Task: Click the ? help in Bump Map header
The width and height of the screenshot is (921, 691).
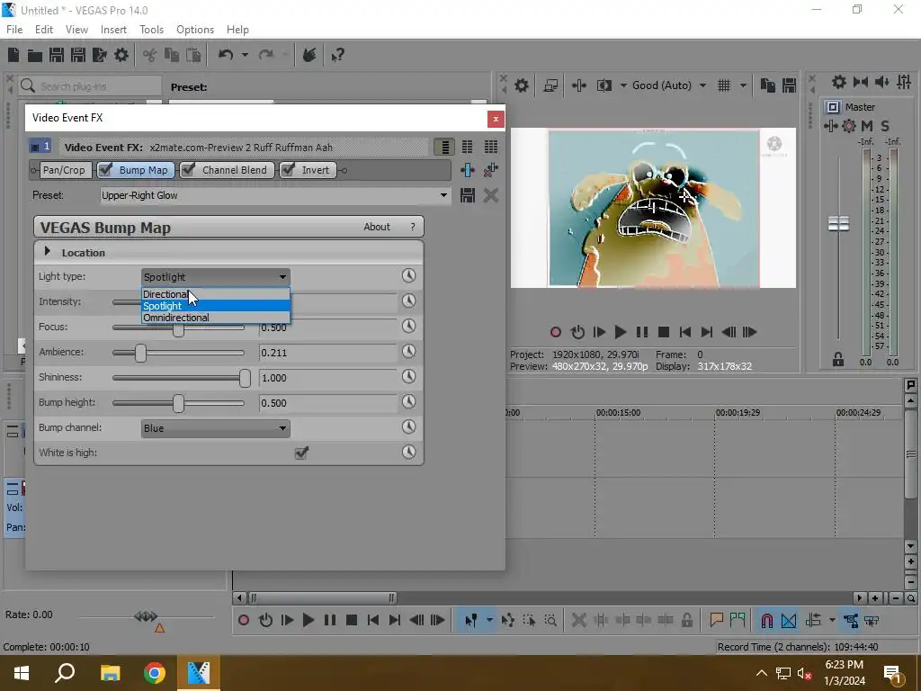Action: (x=412, y=227)
